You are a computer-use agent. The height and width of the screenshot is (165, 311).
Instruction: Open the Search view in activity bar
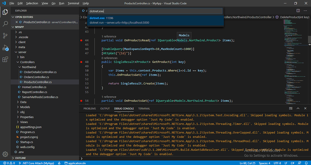(x=5, y=24)
